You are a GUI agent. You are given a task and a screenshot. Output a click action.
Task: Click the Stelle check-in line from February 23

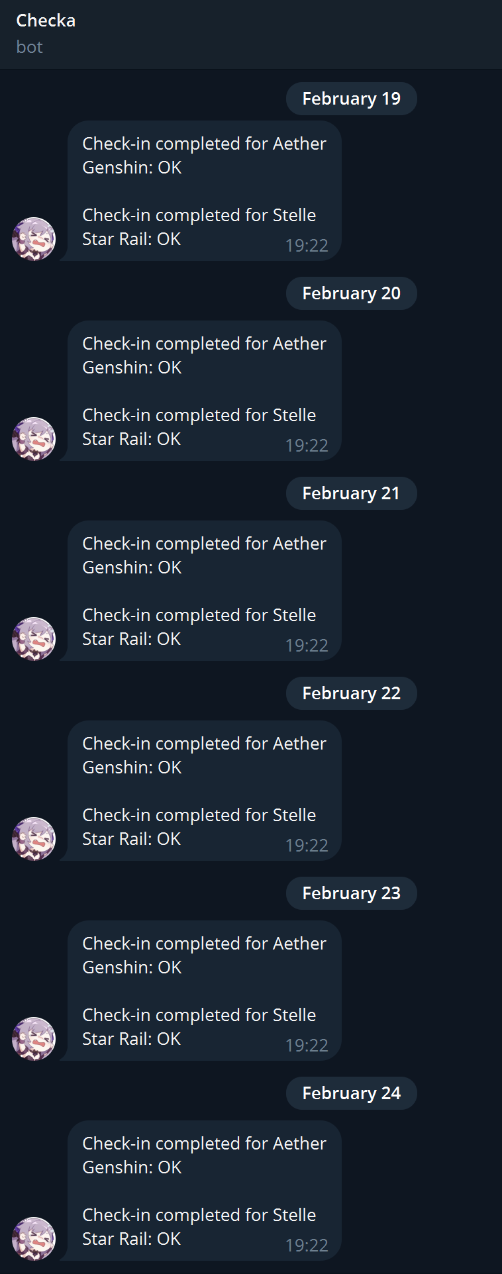199,1015
